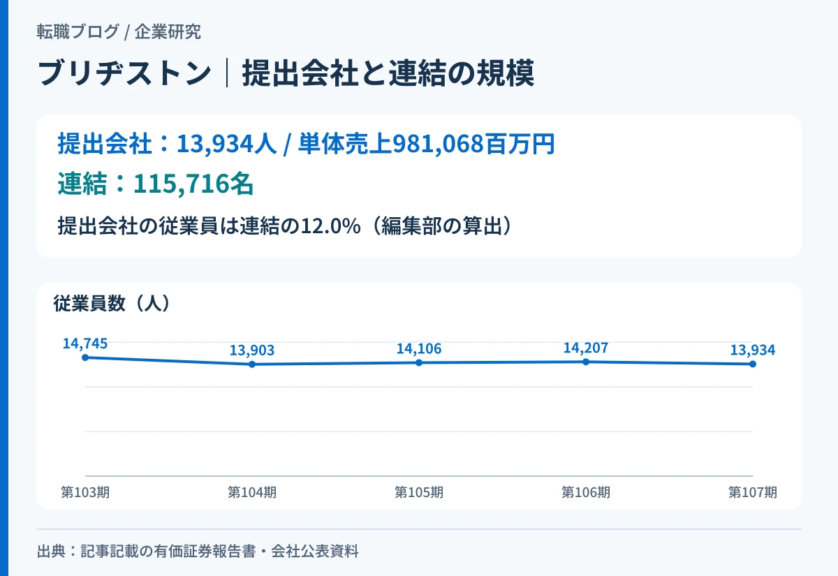838x576 pixels.
Task: Click the 14,207 data label
Action: [586, 348]
